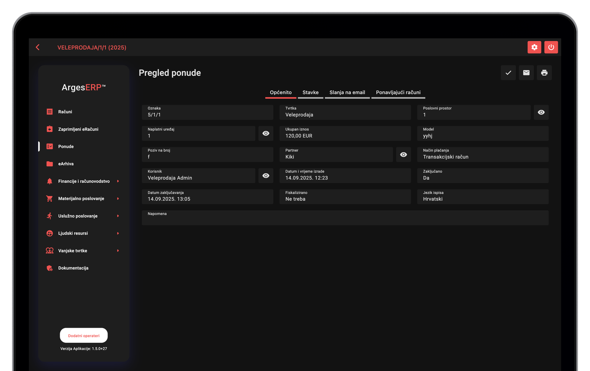590x371 pixels.
Task: Click the Pregled ponude heading
Action: click(x=170, y=73)
